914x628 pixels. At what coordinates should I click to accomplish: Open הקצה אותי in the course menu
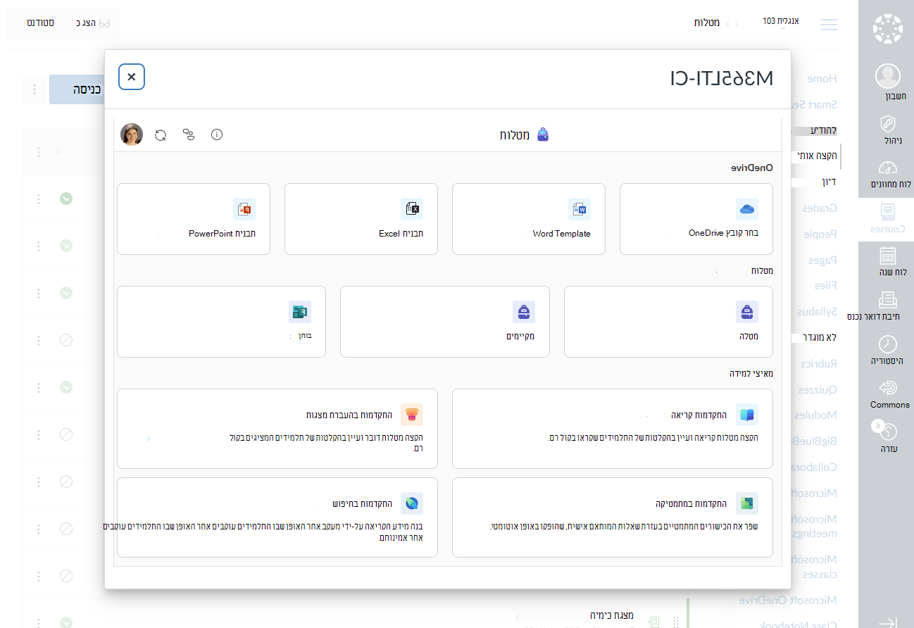coord(817,156)
